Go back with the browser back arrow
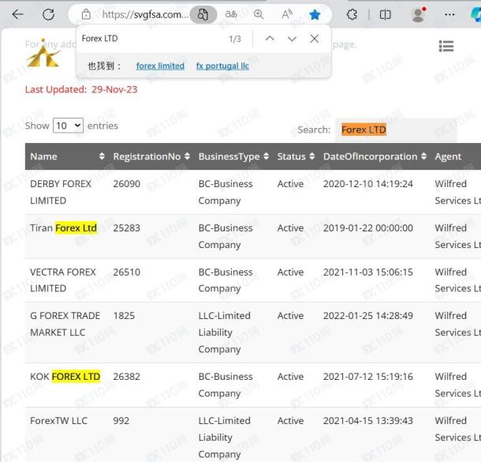The width and height of the screenshot is (481, 462). [18, 14]
